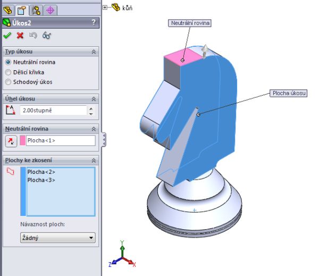This screenshot has width=319, height=276.
Task: Click the pink swatch beside Plocha<1>
Action: pos(23,141)
